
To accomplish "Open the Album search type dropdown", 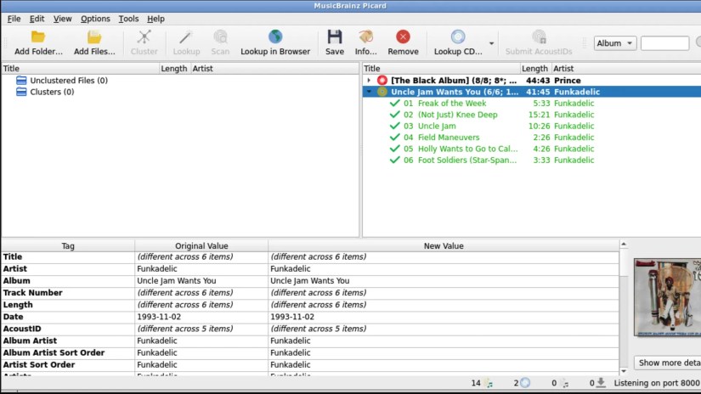I will click(614, 43).
